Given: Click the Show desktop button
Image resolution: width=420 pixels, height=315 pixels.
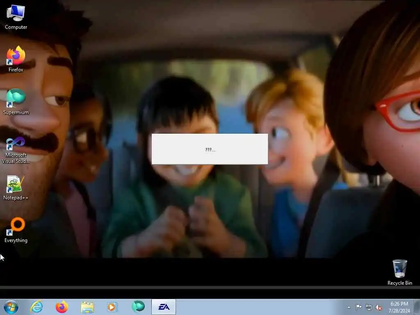Looking at the screenshot, I should [x=417, y=307].
